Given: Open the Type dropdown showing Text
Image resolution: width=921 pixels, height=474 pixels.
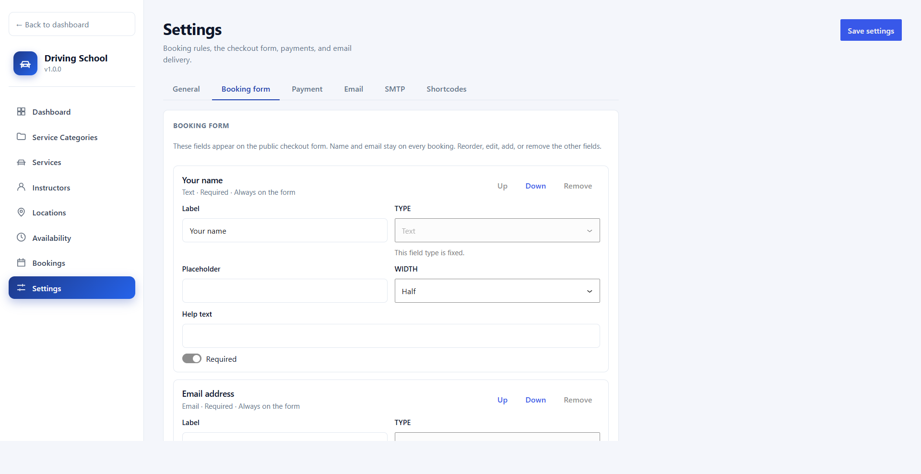Looking at the screenshot, I should click(497, 230).
